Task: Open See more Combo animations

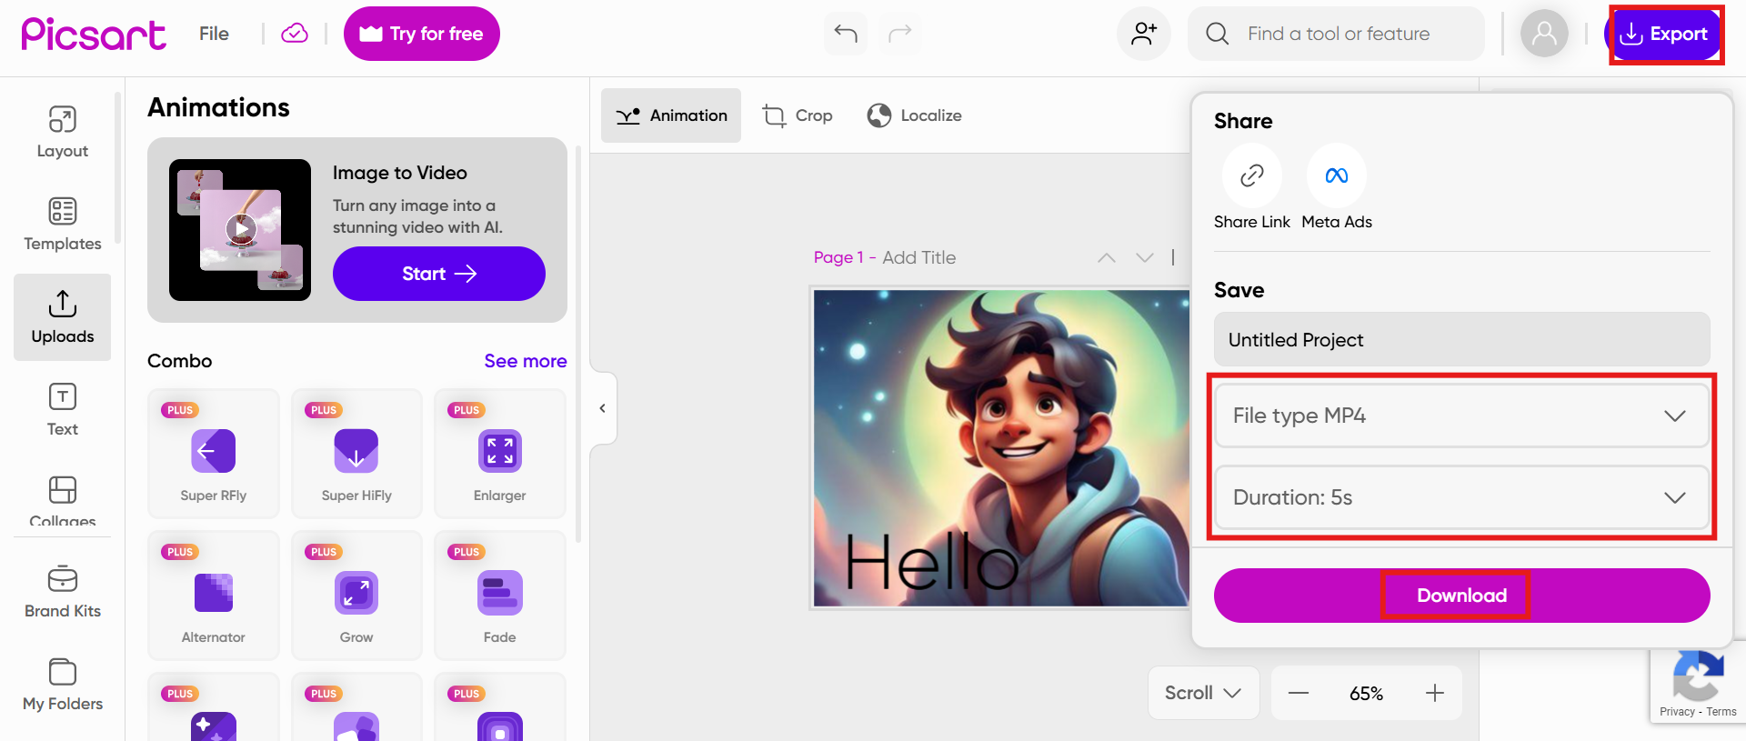Action: [x=526, y=361]
